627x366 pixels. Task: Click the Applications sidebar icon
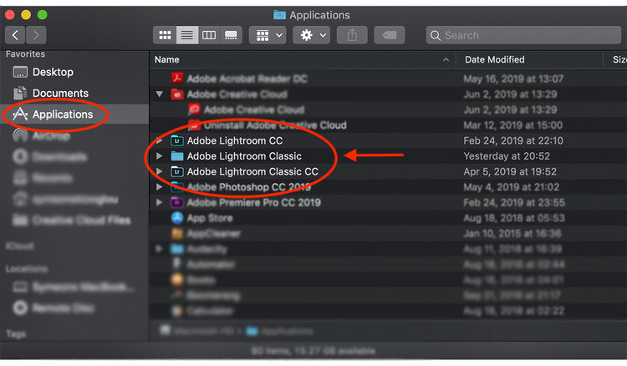coord(20,114)
